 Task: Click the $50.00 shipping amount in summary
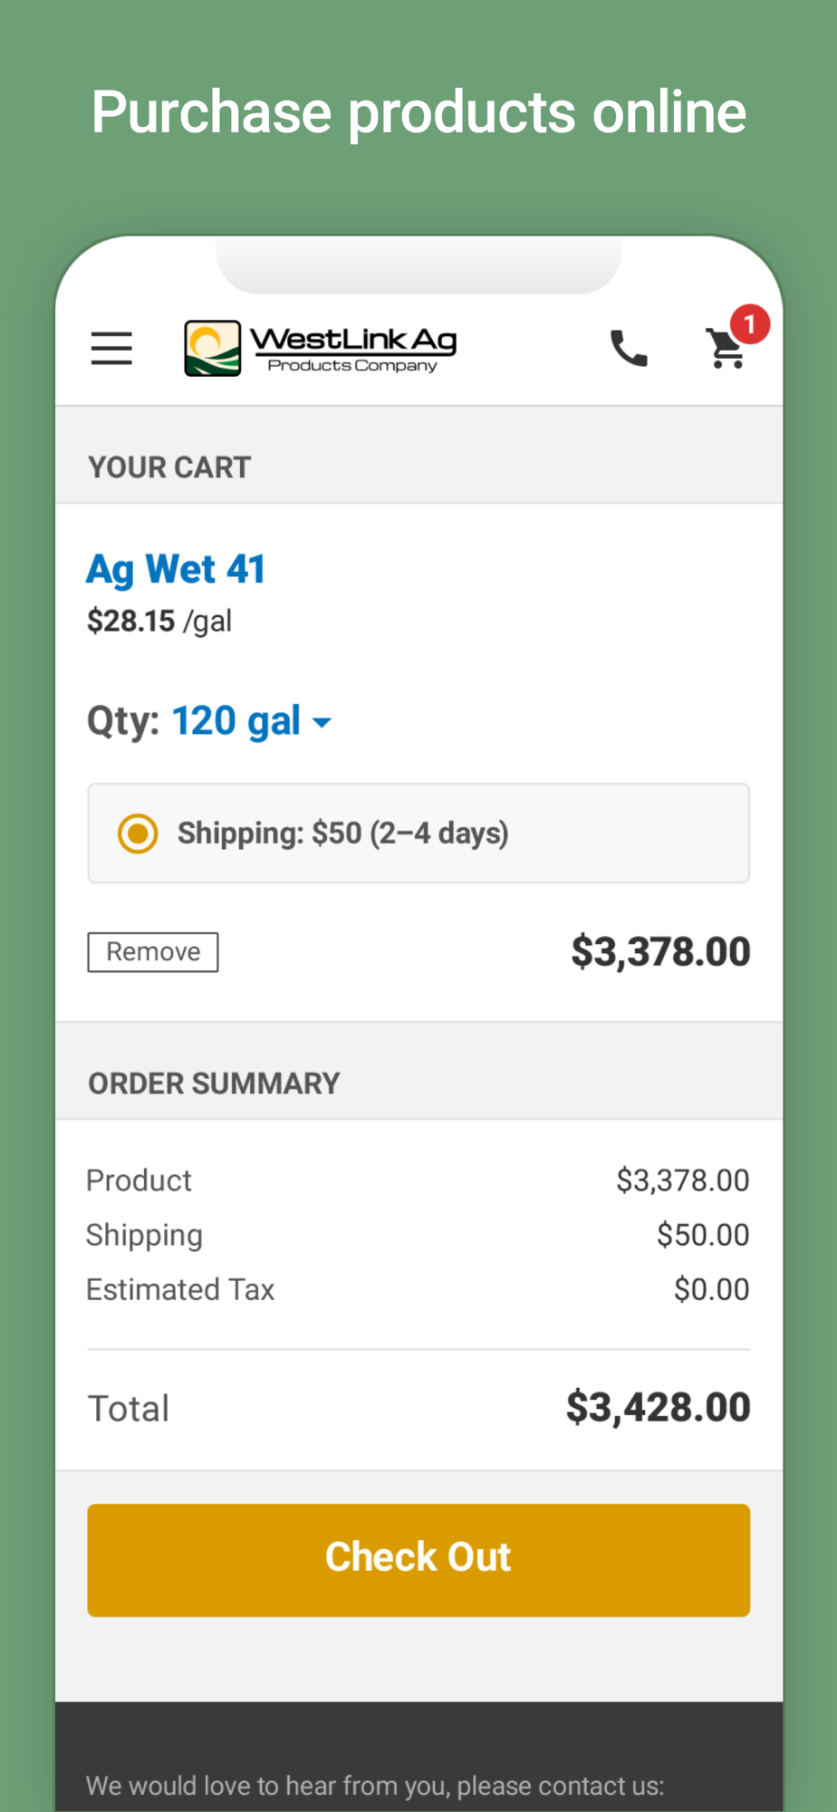tap(703, 1235)
